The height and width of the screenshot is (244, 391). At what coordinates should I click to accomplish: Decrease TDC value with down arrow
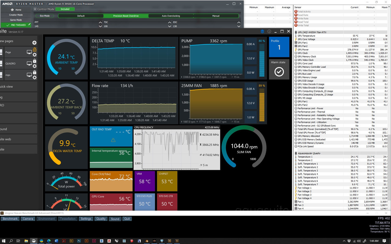pyautogui.click(x=170, y=26)
